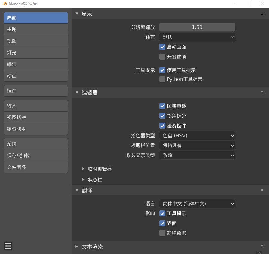Uncheck the 漫游控件 option
The image size is (269, 254).
click(162, 126)
